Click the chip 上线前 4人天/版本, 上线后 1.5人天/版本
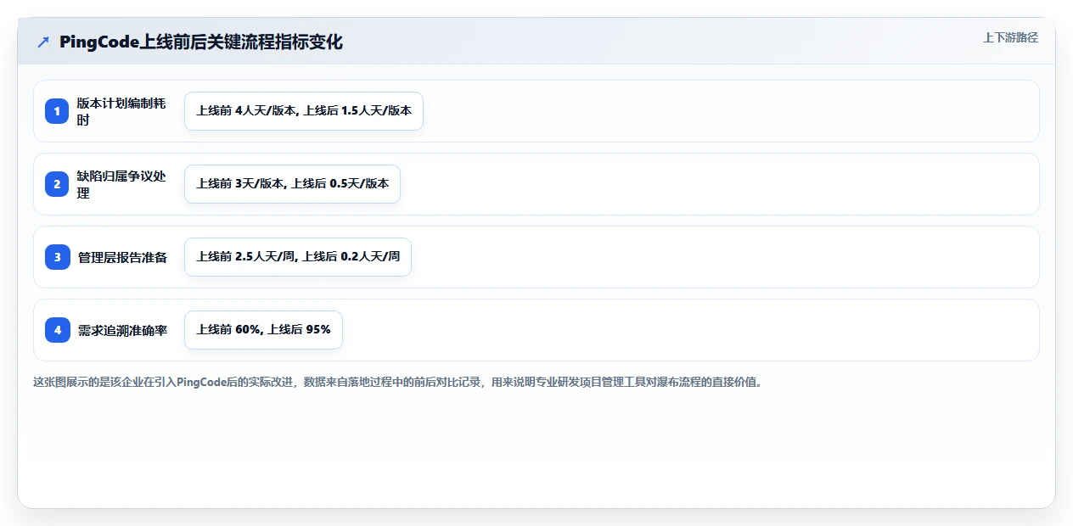Image resolution: width=1073 pixels, height=526 pixels. tap(304, 111)
